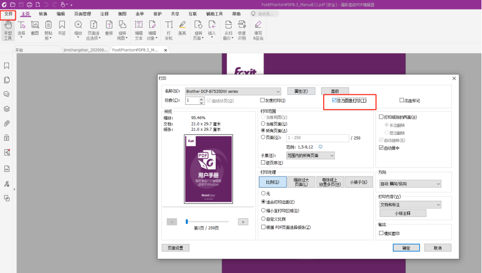This screenshot has height=273, width=482.
Task: Open the Comment ribbon tab
Action: 104,14
